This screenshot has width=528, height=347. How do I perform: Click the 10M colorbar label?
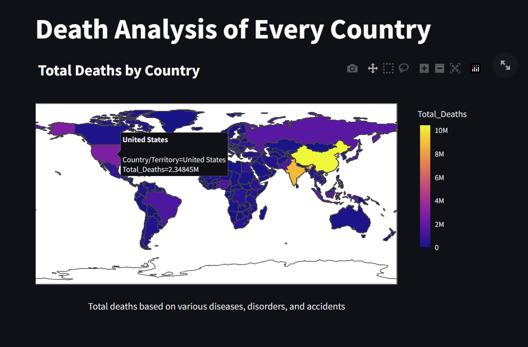click(x=441, y=130)
